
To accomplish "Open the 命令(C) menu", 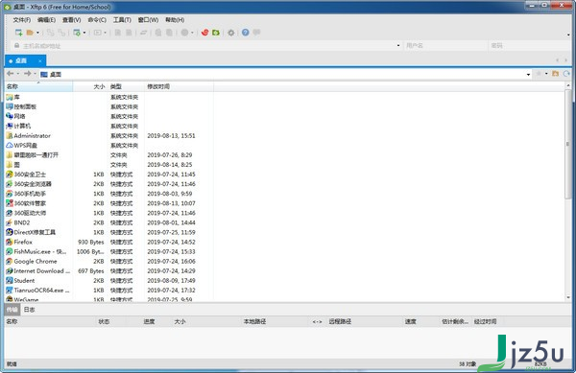I will (97, 20).
